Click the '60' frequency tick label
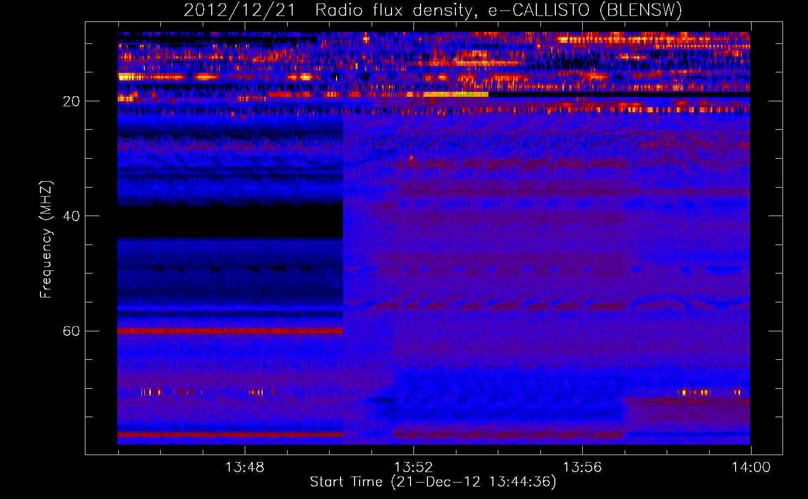Viewport: 808px width, 499px height. click(71, 331)
